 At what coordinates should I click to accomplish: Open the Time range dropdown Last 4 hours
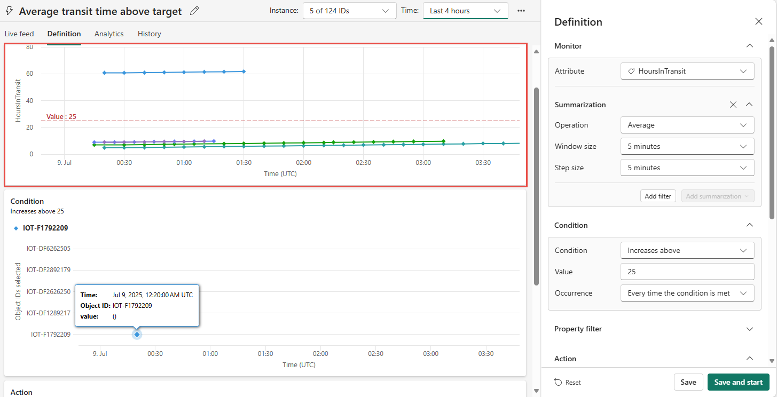coord(465,11)
